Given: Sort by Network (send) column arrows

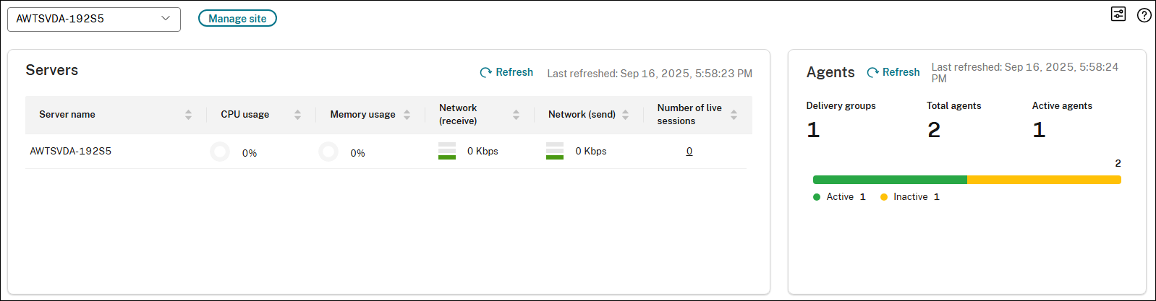Looking at the screenshot, I should point(625,115).
